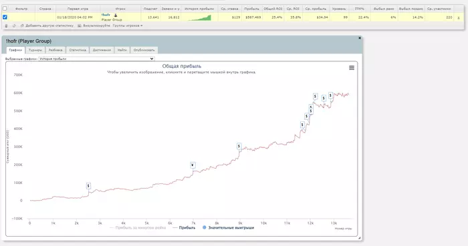Open the 'Турниры' tab
Image resolution: width=468 pixels, height=246 pixels.
35,50
